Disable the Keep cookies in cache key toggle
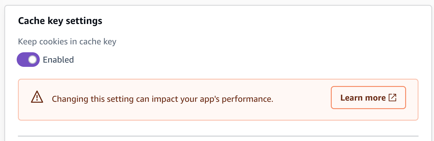This screenshot has height=141, width=434. click(x=28, y=60)
